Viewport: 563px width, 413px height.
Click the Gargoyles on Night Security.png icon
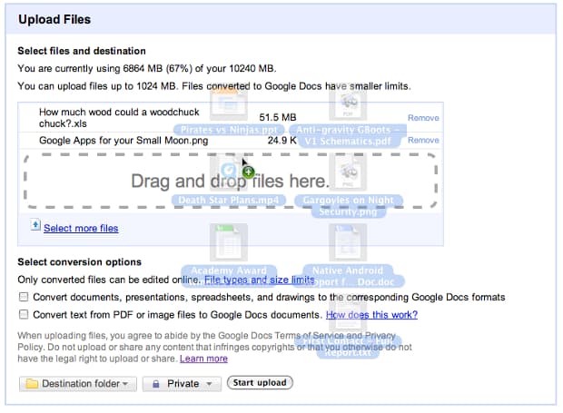(348, 172)
